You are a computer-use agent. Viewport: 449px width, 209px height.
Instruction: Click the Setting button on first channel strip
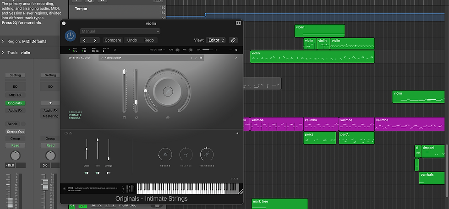[x=15, y=75]
